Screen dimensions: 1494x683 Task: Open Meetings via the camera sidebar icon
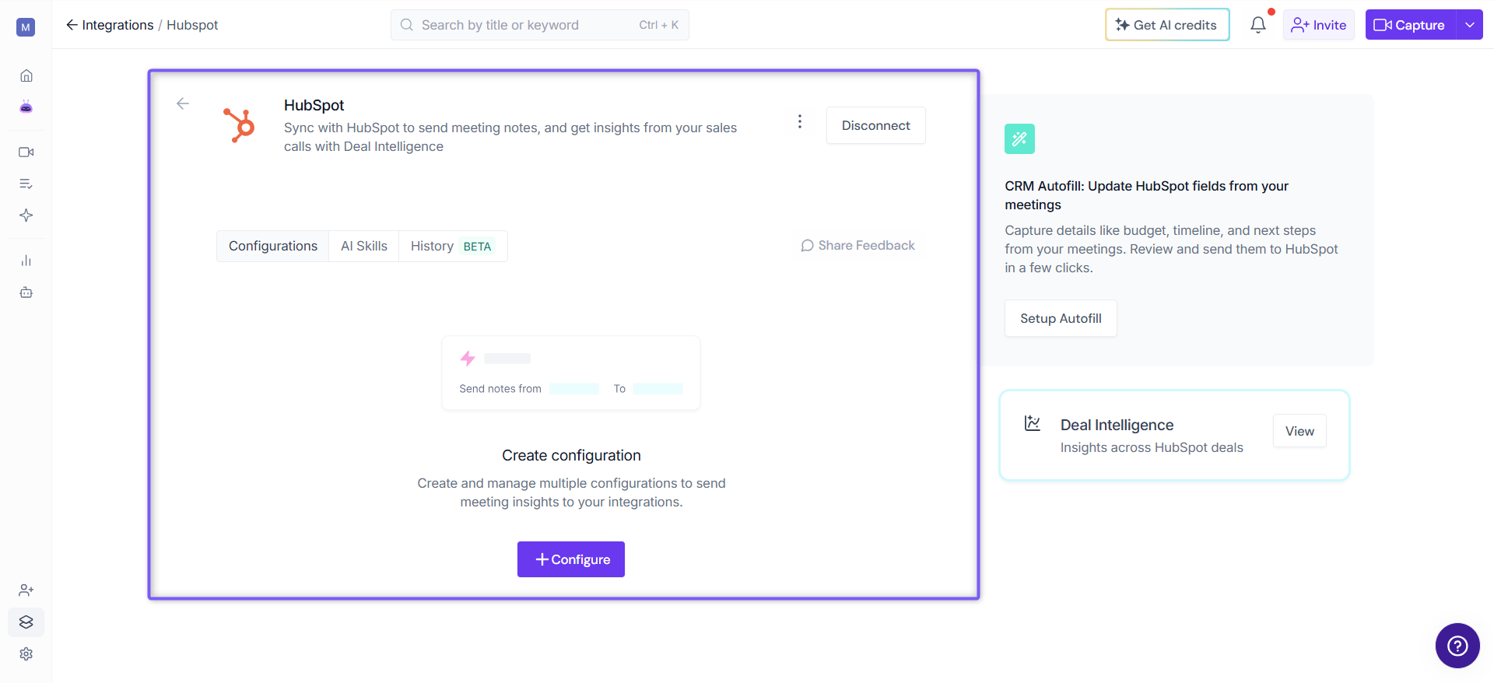(26, 152)
